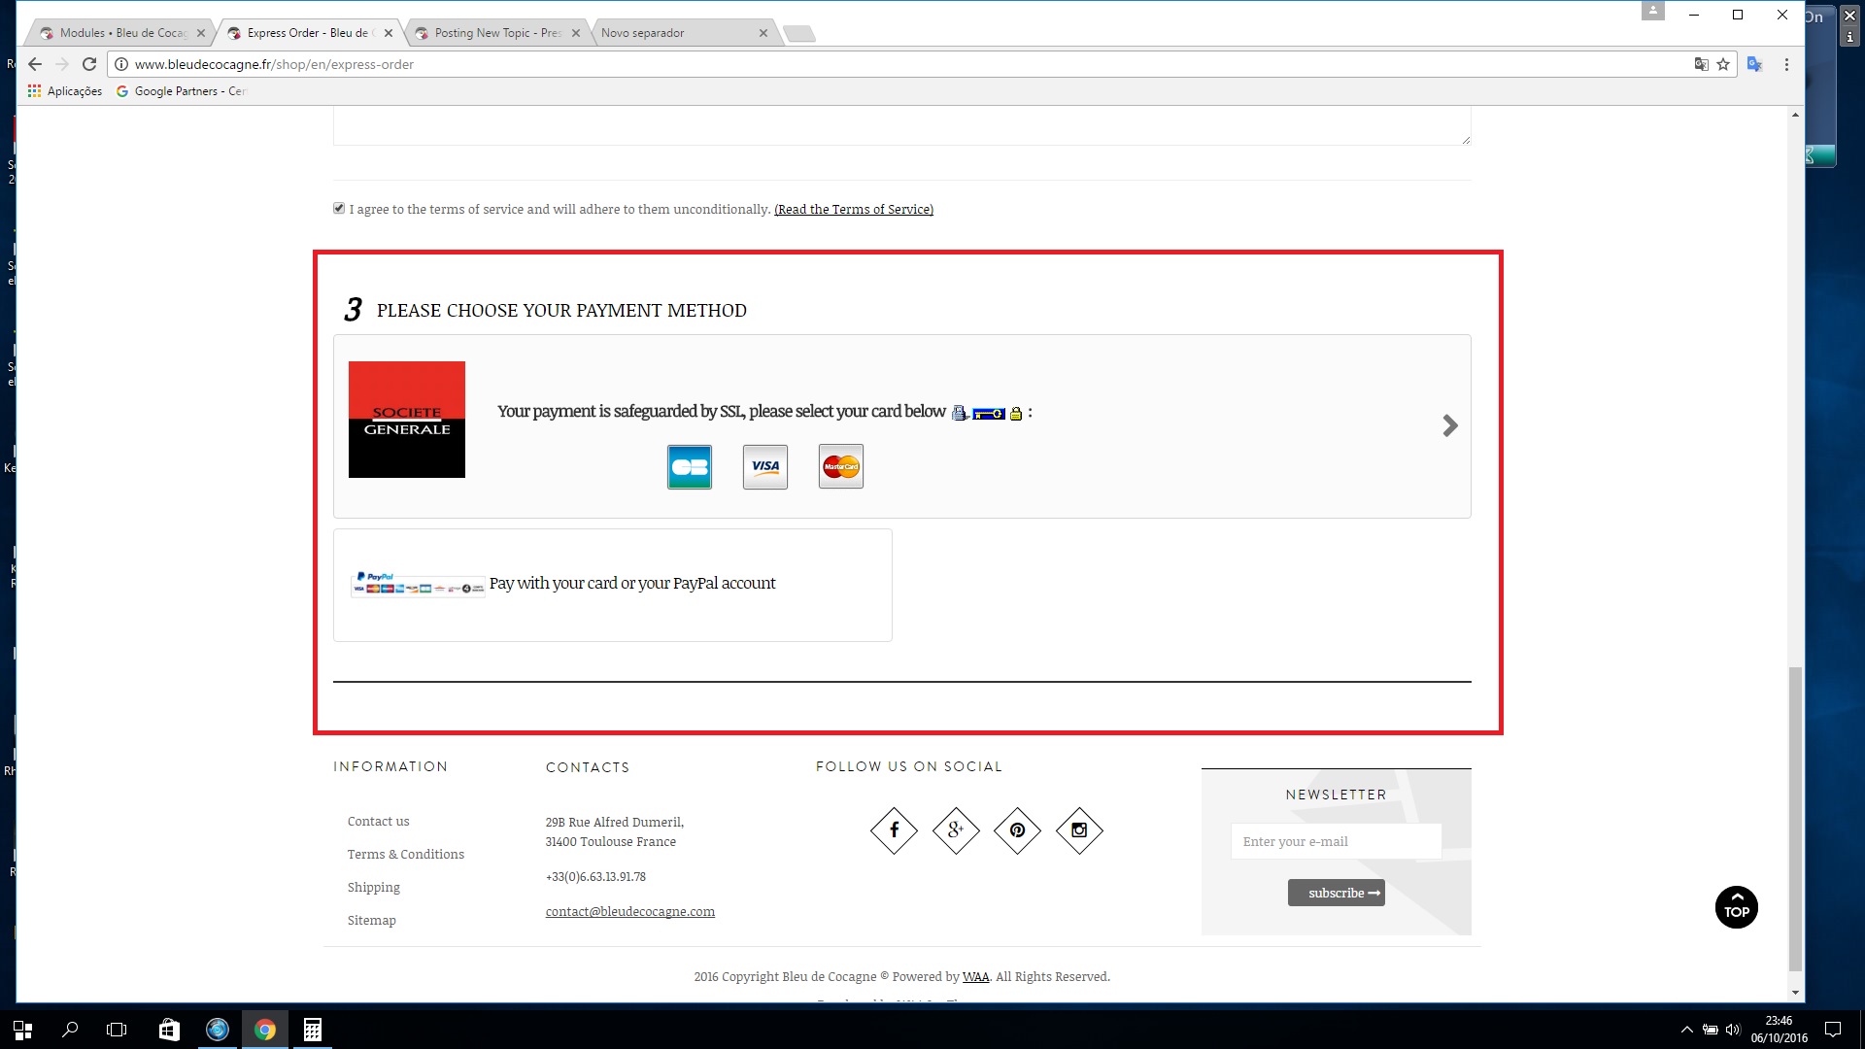1865x1049 pixels.
Task: Choose the Visa card payment icon
Action: point(764,467)
